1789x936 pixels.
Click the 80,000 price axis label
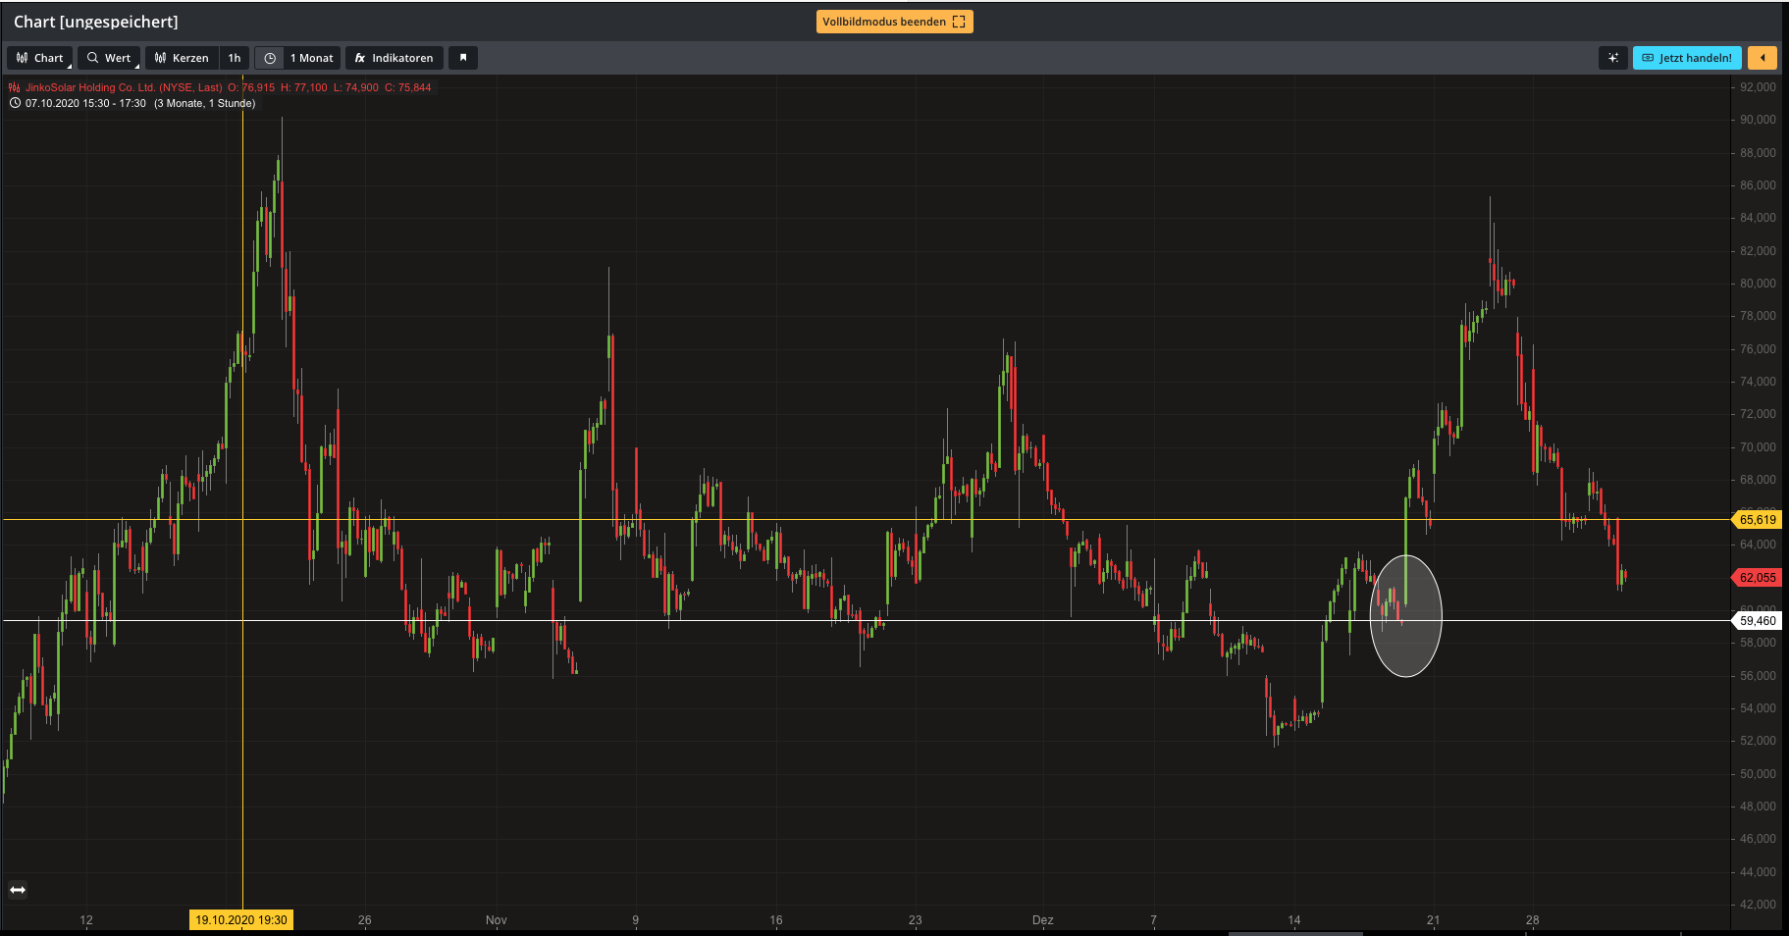click(x=1758, y=284)
